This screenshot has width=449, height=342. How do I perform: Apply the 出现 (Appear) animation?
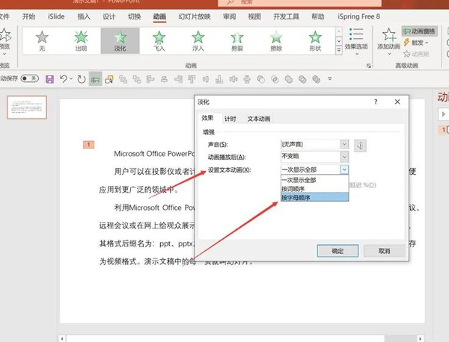tap(81, 41)
